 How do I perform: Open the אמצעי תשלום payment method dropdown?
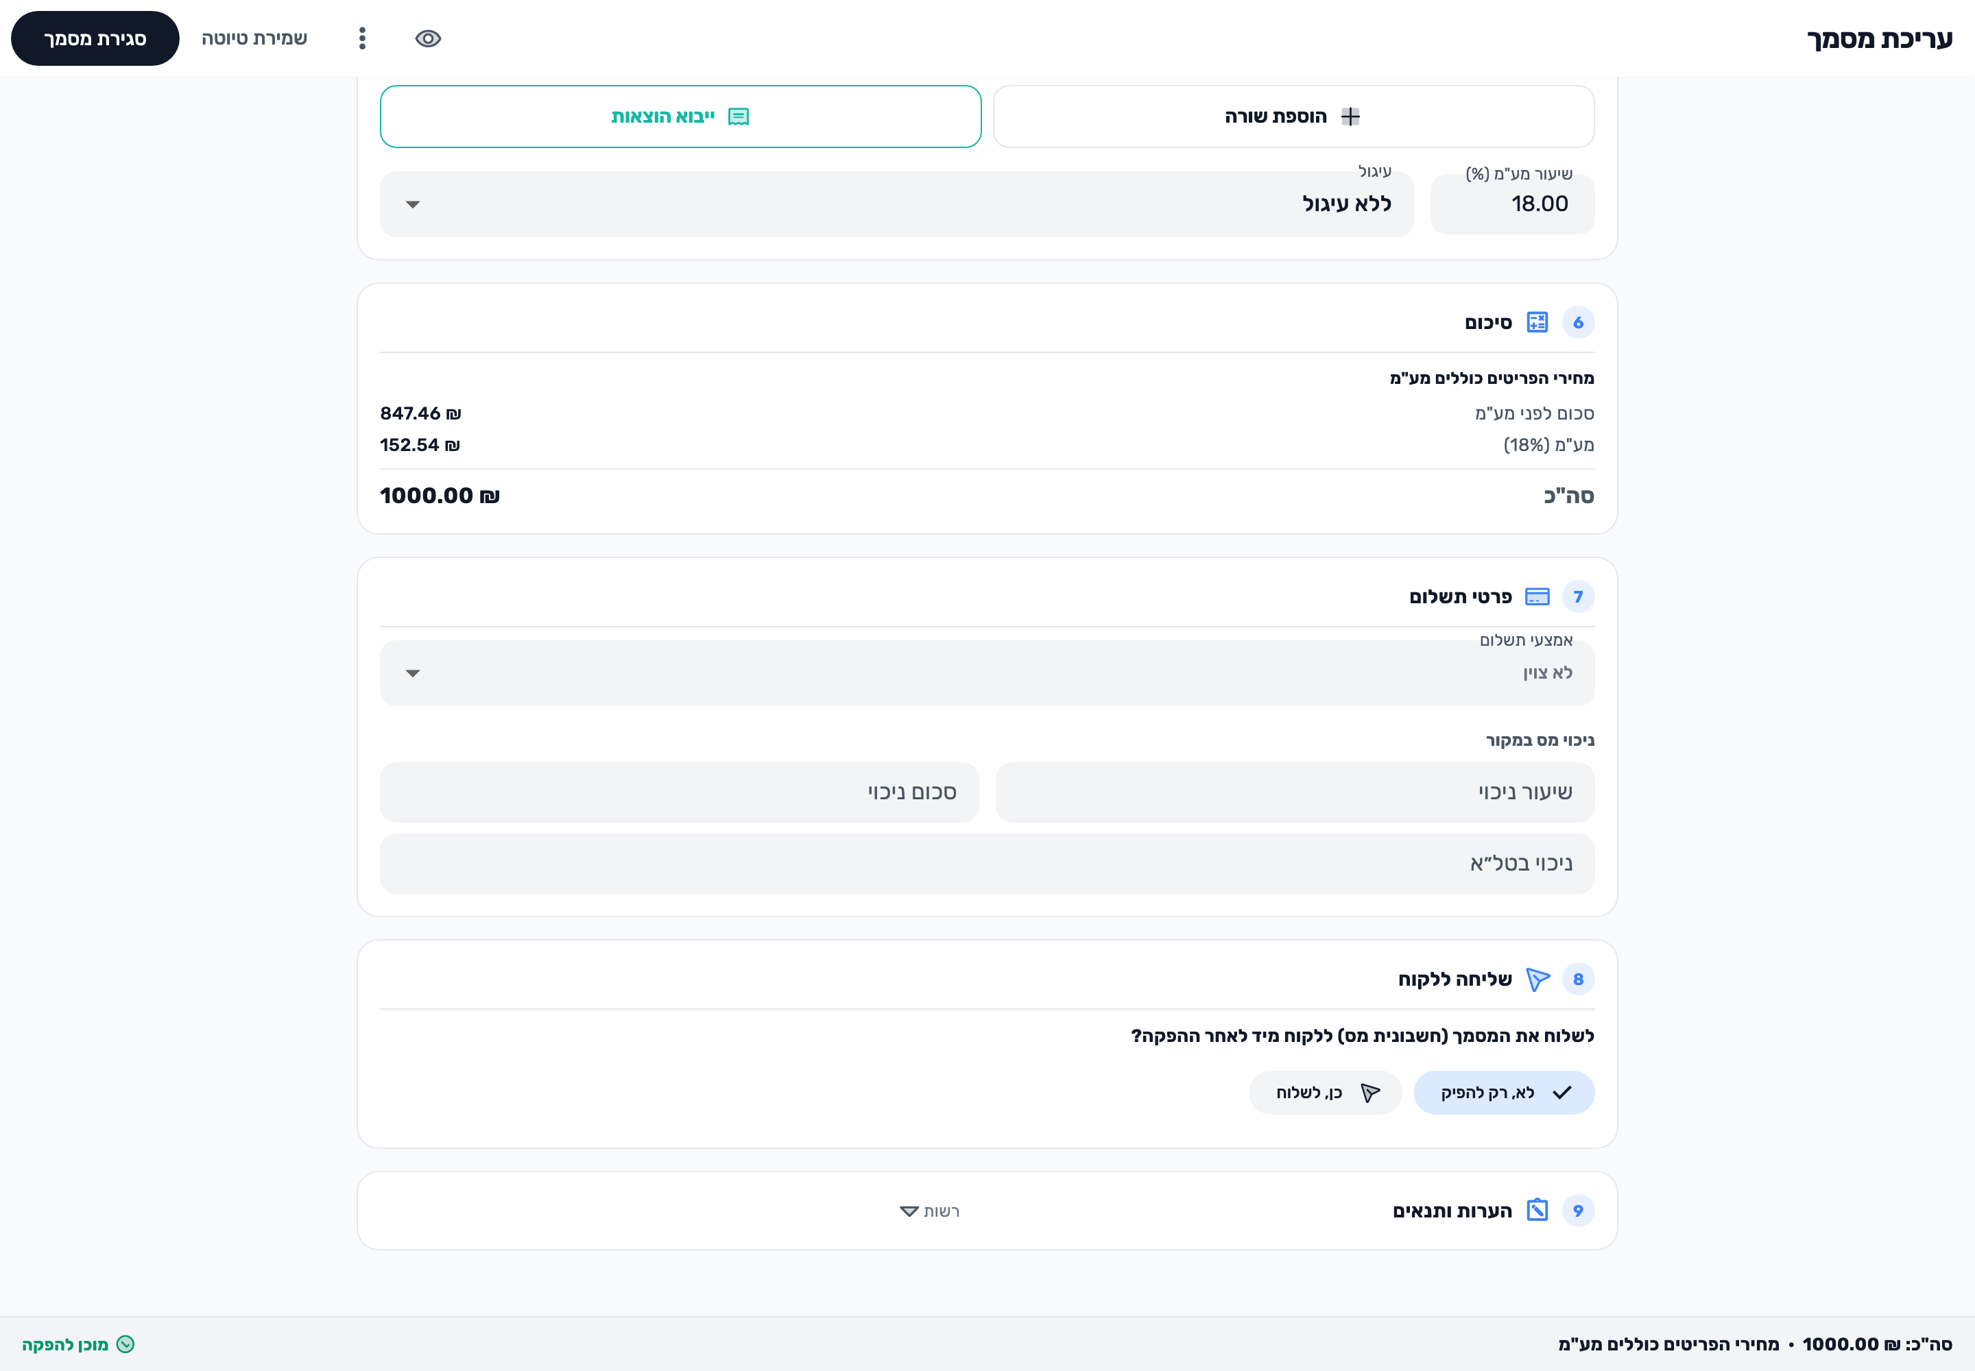[987, 673]
